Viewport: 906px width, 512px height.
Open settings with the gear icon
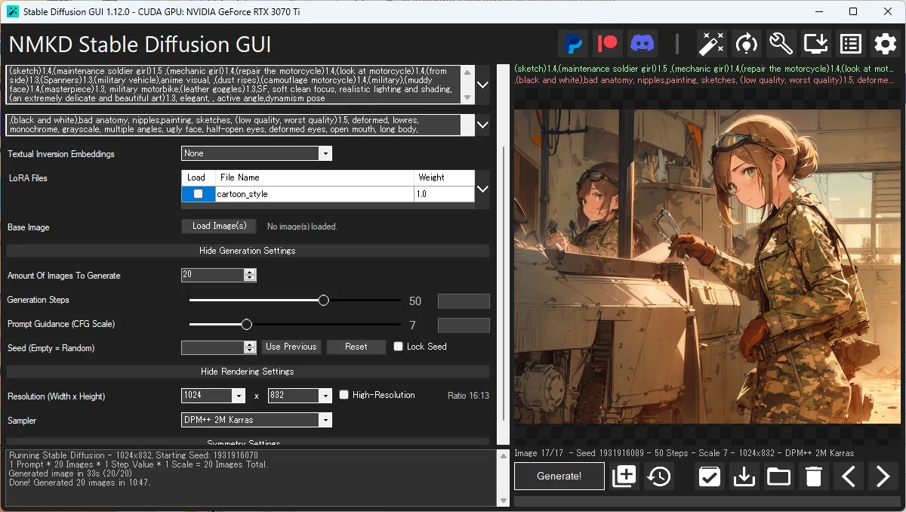(885, 44)
